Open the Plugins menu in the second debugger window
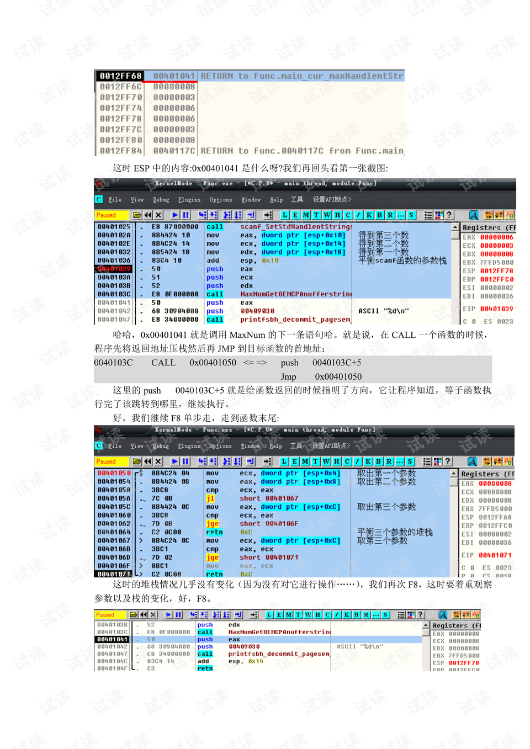Screen dimensions: 530x749 click(x=189, y=446)
